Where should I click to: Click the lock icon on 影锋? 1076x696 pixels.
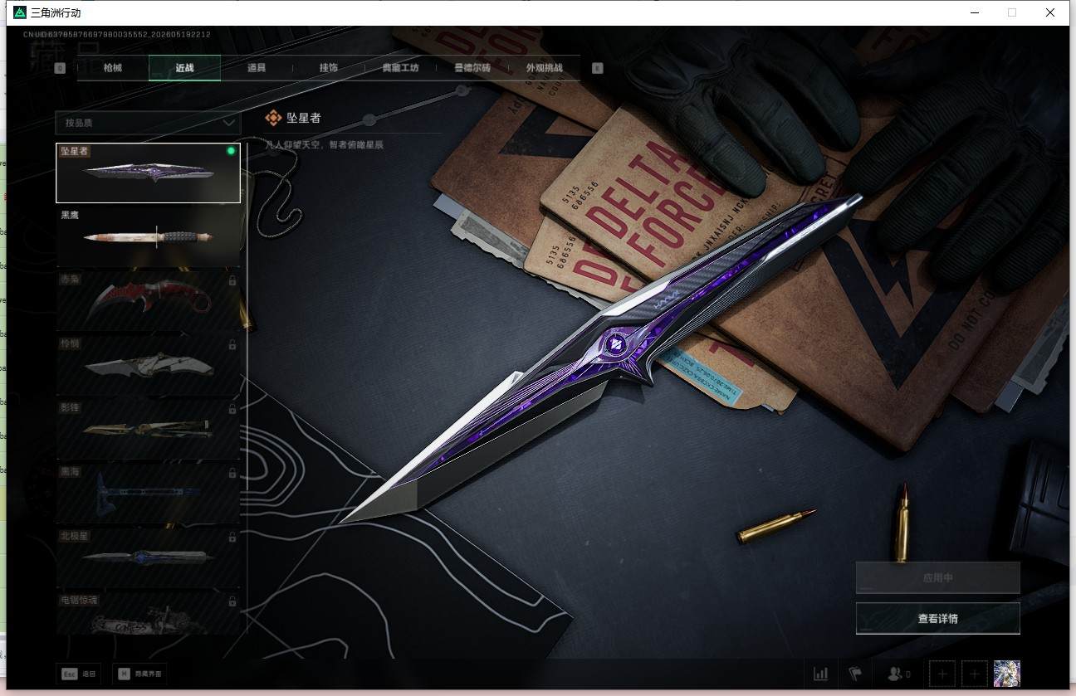[232, 409]
